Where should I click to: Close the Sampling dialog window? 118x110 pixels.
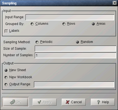coord(115,3)
